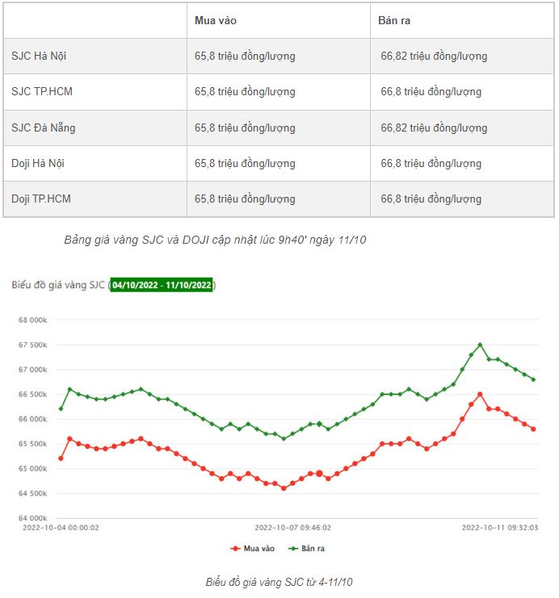559x598 pixels.
Task: Click the enlarged red point near 2022-10-07
Action: 319,474
